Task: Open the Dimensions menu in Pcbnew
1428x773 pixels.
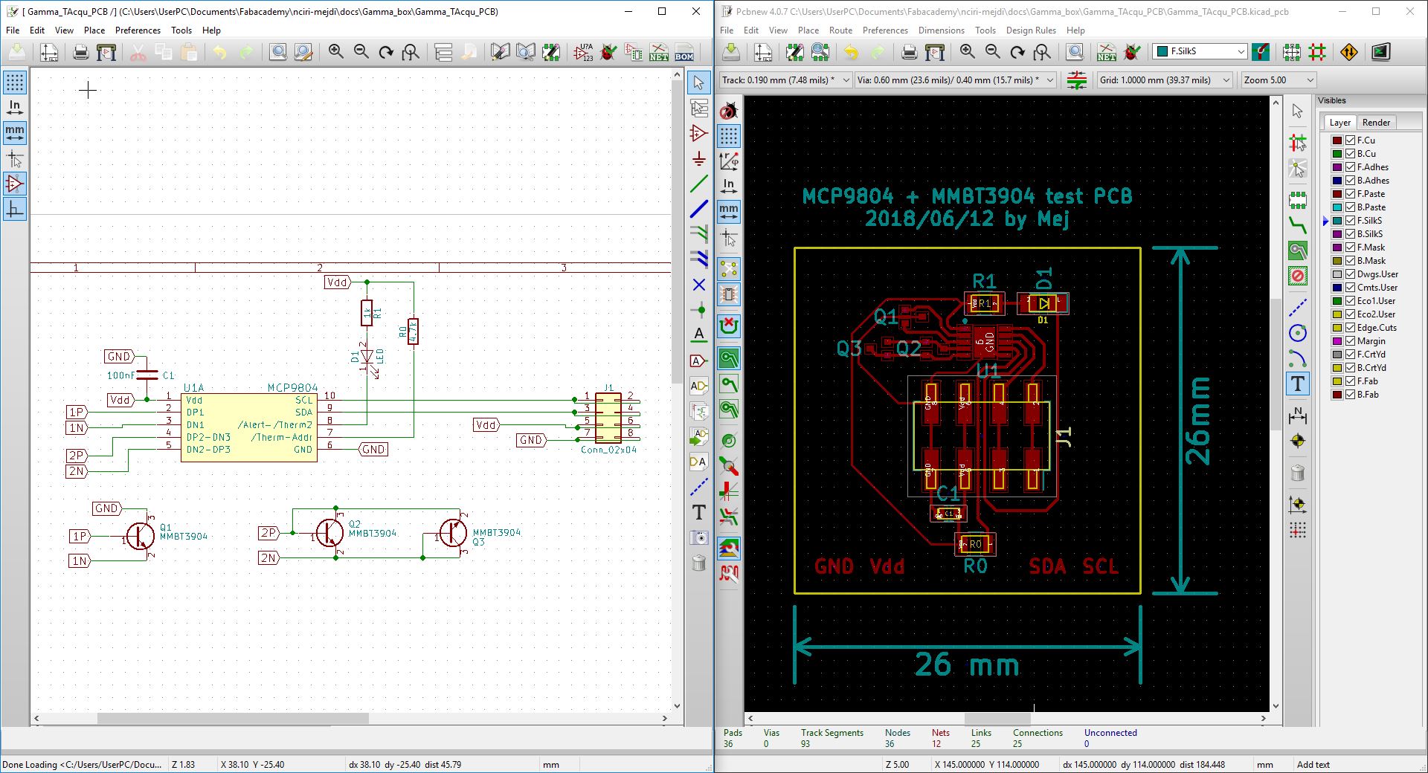Action: coord(941,30)
